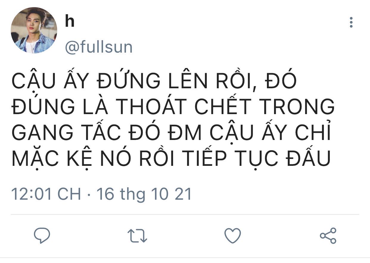Image resolution: width=370 pixels, height=263 pixels.
Task: Visit the @fullsun handle link
Action: point(99,47)
